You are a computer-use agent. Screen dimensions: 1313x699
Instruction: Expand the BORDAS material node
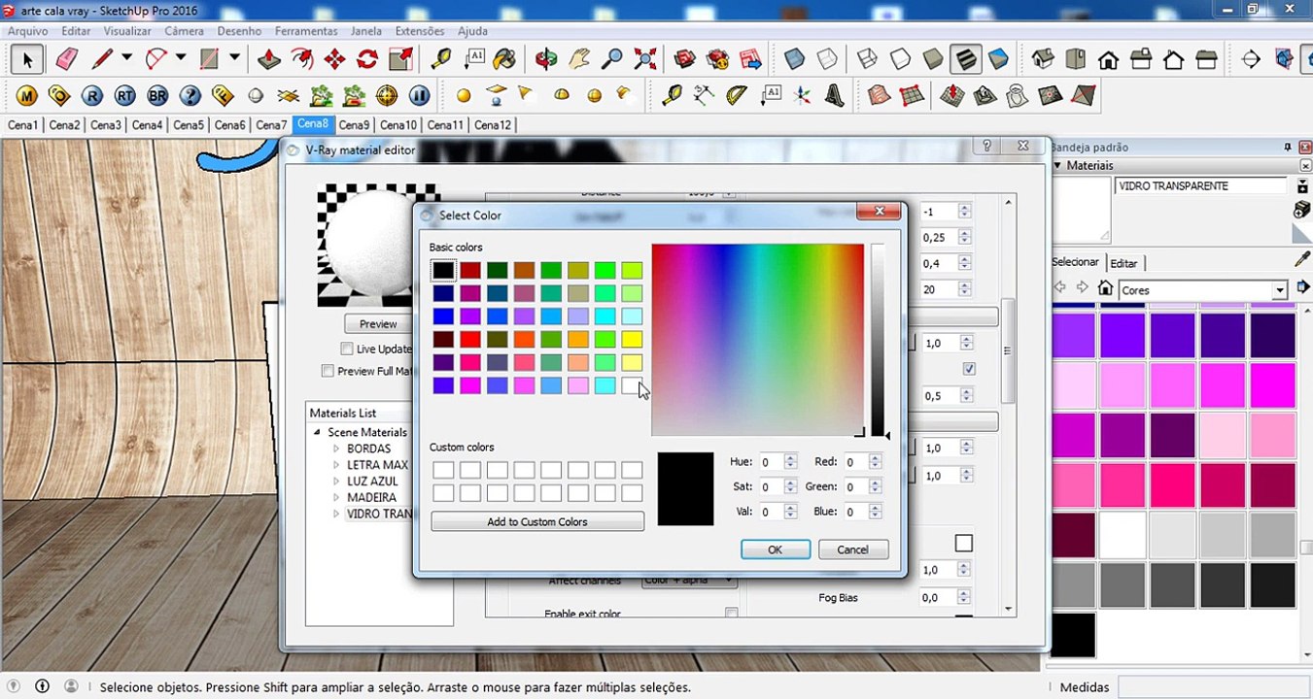(x=336, y=449)
